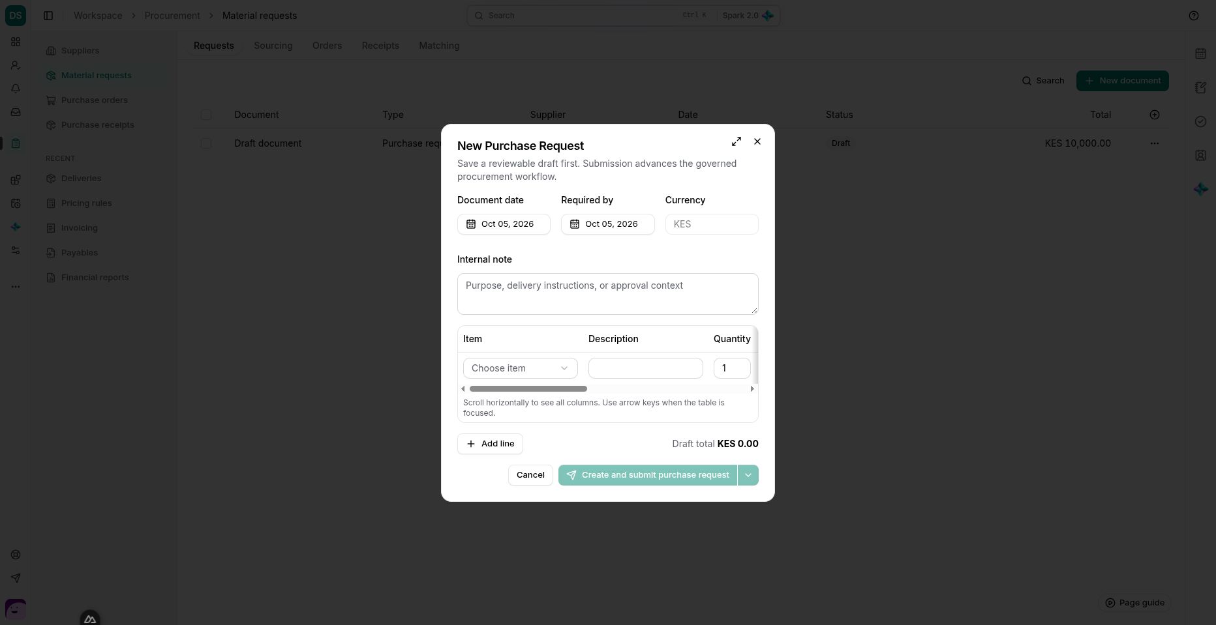The width and height of the screenshot is (1216, 625).
Task: Open the Document date picker
Action: click(504, 224)
